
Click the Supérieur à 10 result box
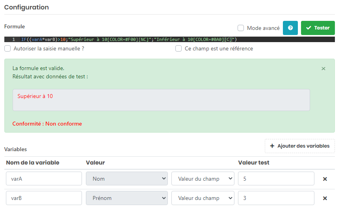[161, 100]
